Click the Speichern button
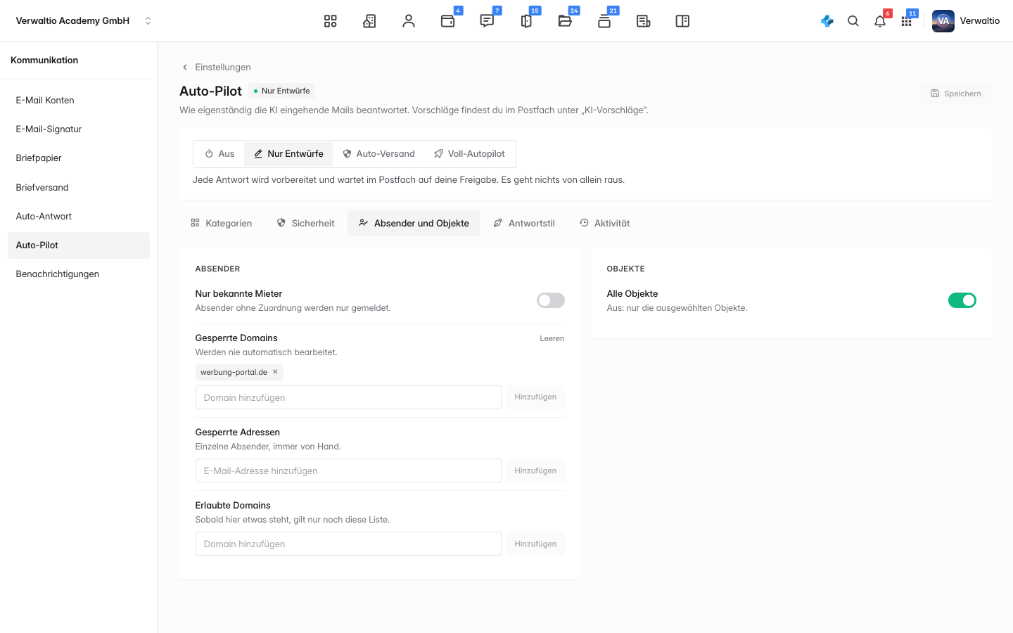The height and width of the screenshot is (633, 1013). (955, 94)
